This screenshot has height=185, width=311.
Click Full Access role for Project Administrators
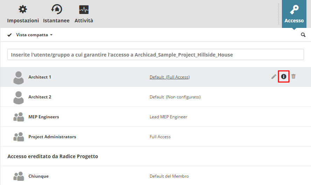160,137
